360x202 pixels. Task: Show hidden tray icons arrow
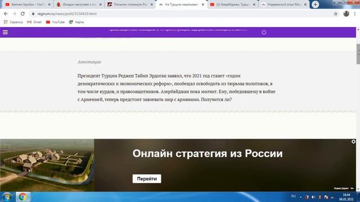point(300,197)
